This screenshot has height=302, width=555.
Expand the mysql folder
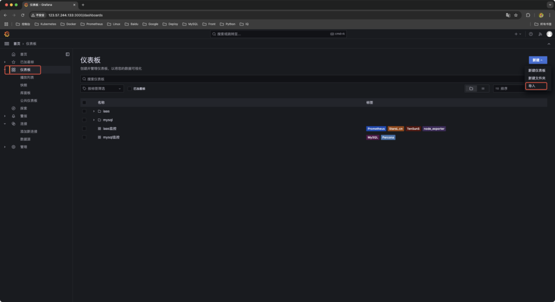[94, 120]
